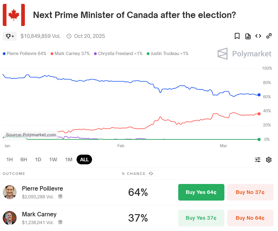Screen dimensions: 278x231
Task: Select the 6H time range
Action: pyautogui.click(x=24, y=160)
